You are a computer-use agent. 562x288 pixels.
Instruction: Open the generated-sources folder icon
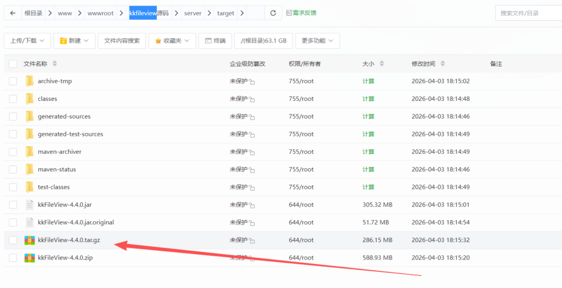coord(30,116)
